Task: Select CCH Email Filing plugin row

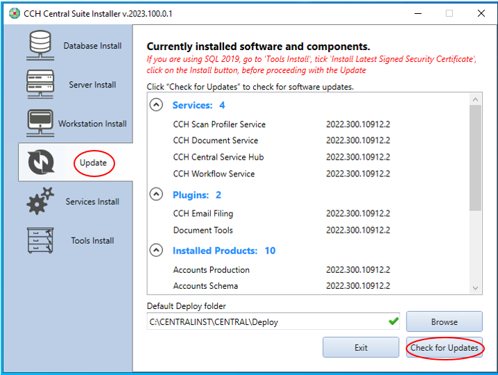Action: 282,213
